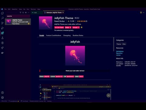Viewport: 146px width, 110px height.
Task: Click the Disable button
Action: pos(67,28)
